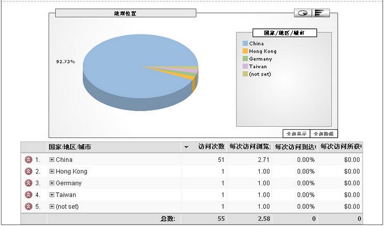This screenshot has width=384, height=226.
Task: Select the China legend label
Action: click(256, 44)
